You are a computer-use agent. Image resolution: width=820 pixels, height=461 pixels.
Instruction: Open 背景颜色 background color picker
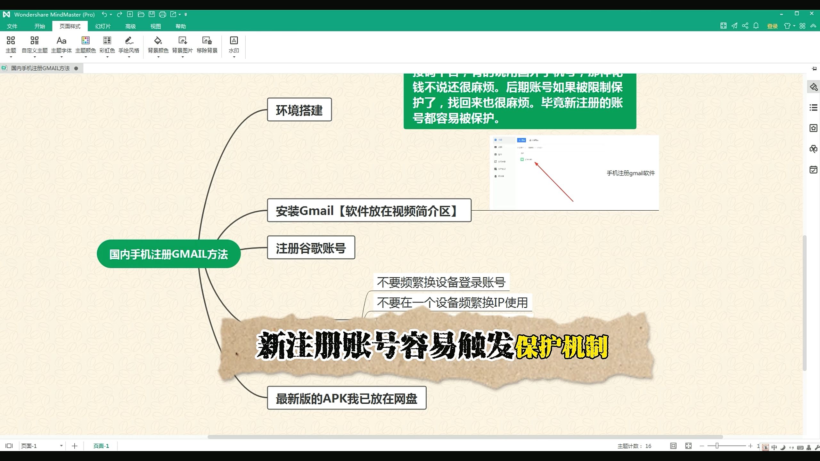[x=158, y=44]
